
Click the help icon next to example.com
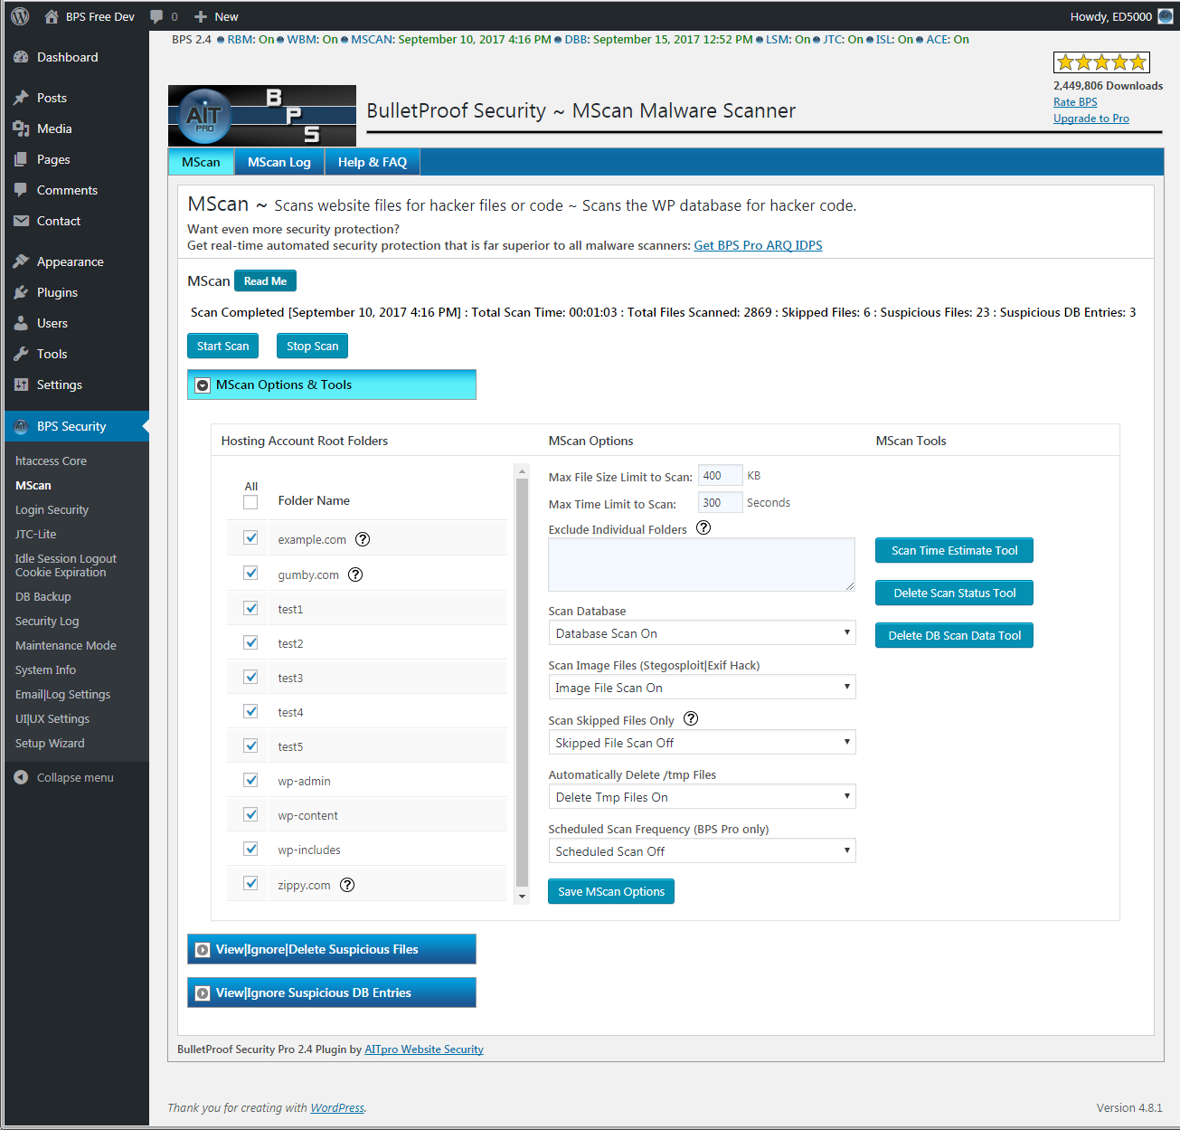(363, 539)
